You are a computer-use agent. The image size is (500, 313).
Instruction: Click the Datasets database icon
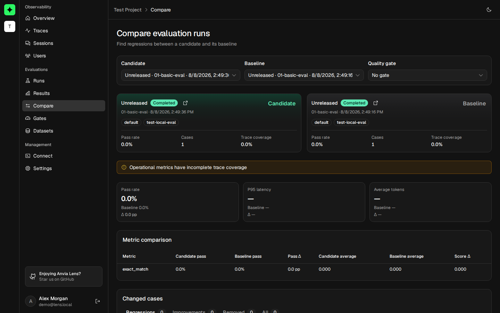[28, 131]
